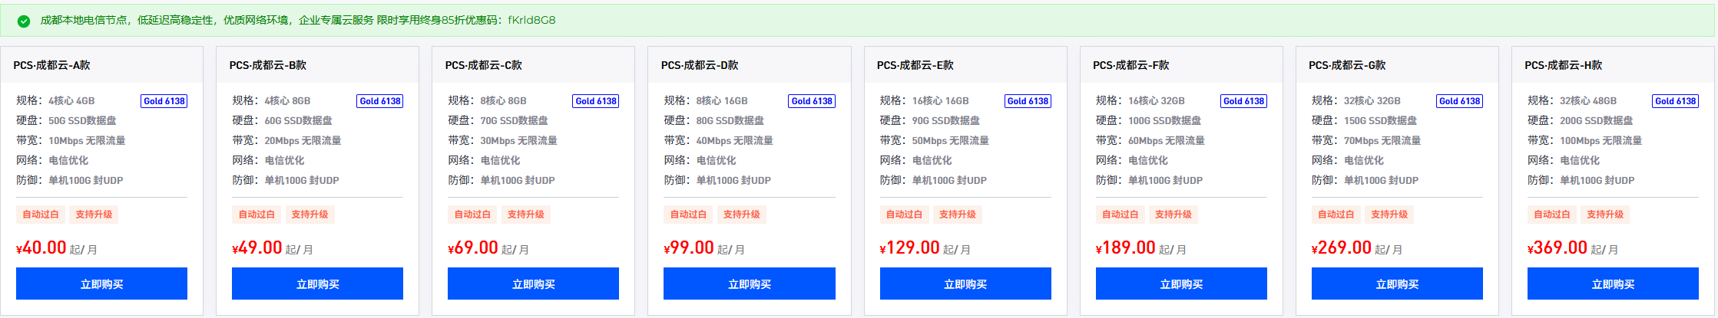
Task: Click the 支持升级 tag on C款
Action: 525,215
